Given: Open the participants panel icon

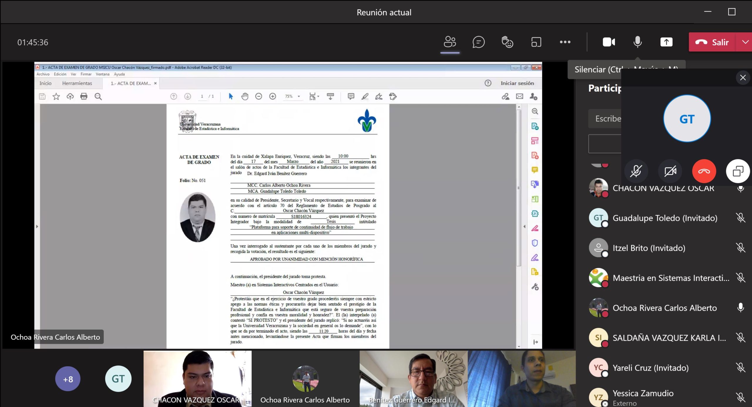Looking at the screenshot, I should click(x=450, y=42).
